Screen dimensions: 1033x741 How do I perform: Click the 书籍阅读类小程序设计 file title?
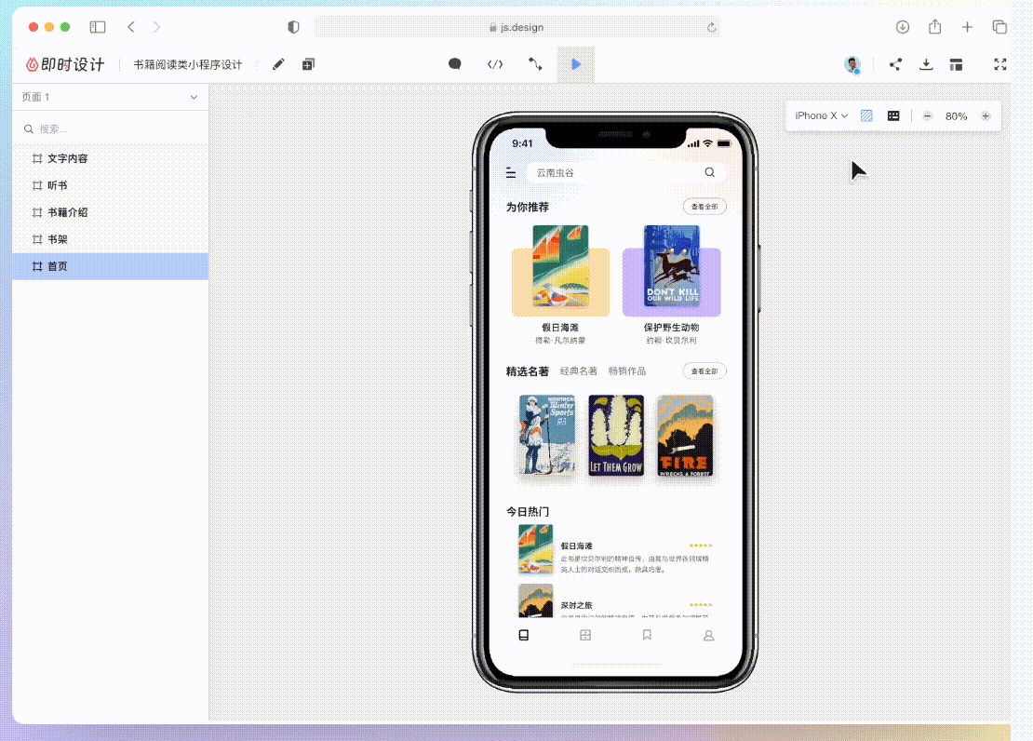point(188,64)
